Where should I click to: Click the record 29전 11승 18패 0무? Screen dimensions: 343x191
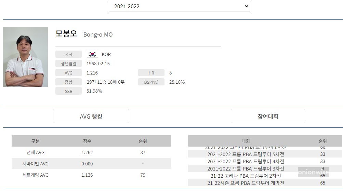pyautogui.click(x=105, y=82)
